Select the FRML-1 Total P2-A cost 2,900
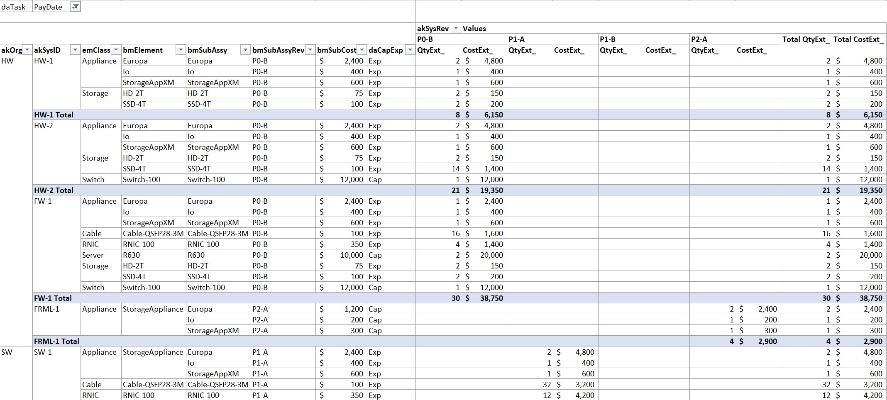The width and height of the screenshot is (887, 400). coord(758,341)
